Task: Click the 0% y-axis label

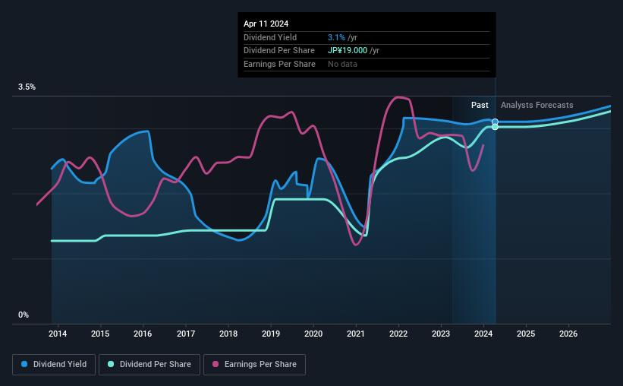Action: tap(24, 315)
